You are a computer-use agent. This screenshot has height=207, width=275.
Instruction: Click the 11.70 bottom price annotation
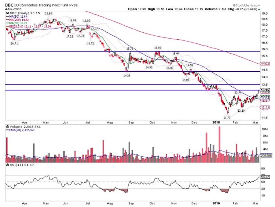coord(227,118)
